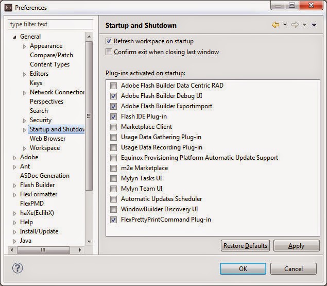The image size is (327, 286).
Task: Click the Apply button
Action: click(296, 245)
